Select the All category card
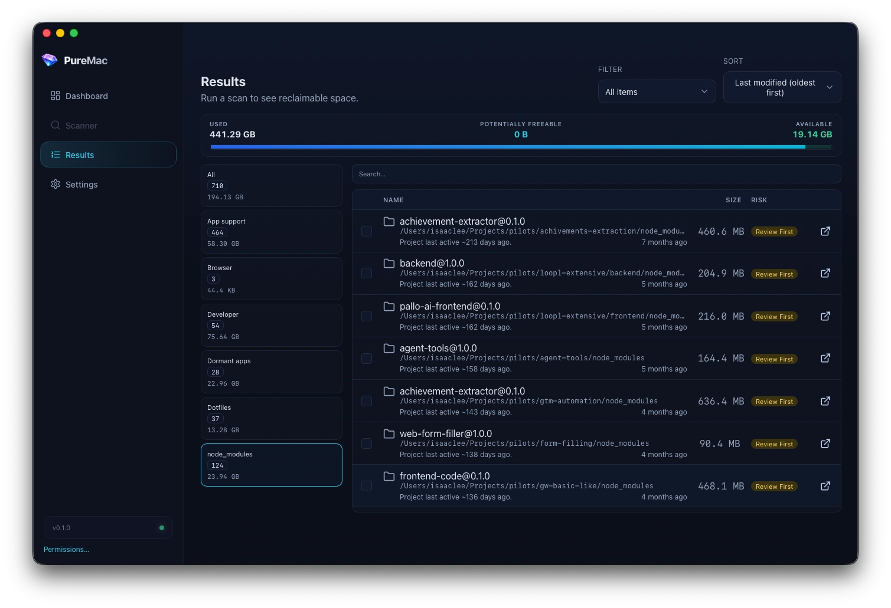891x608 pixels. (272, 185)
